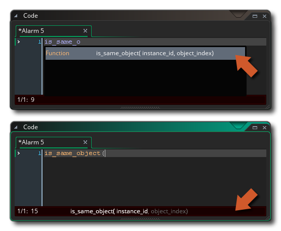Click the bottom window's corner grip
The width and height of the screenshot is (281, 231).
click(x=268, y=218)
